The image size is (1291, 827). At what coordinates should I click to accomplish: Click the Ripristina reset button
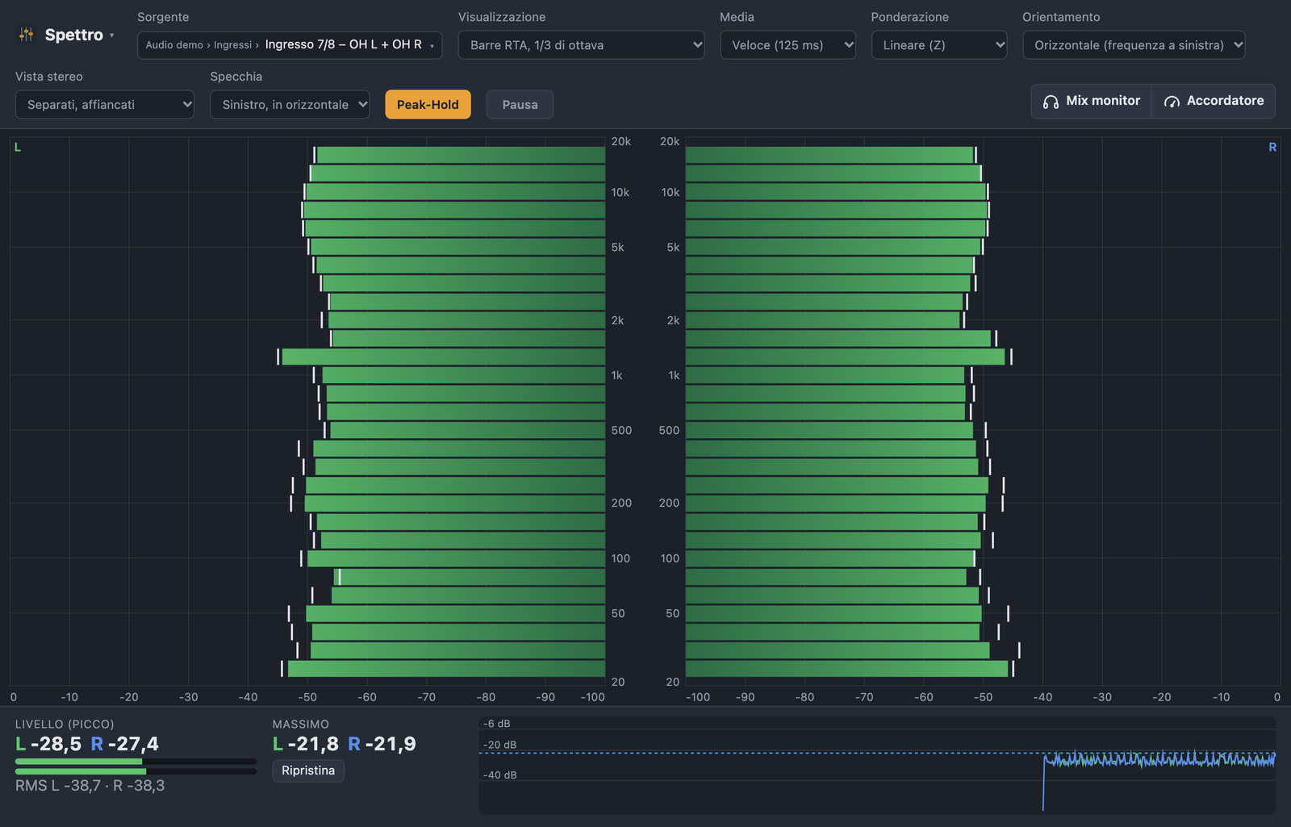pyautogui.click(x=308, y=771)
